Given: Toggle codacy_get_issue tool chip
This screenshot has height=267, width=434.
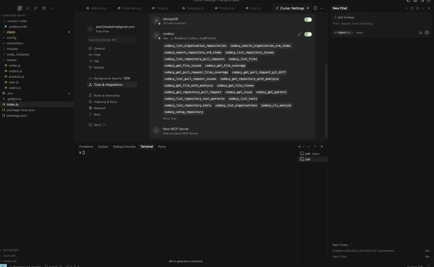Looking at the screenshot, I should pos(239,92).
